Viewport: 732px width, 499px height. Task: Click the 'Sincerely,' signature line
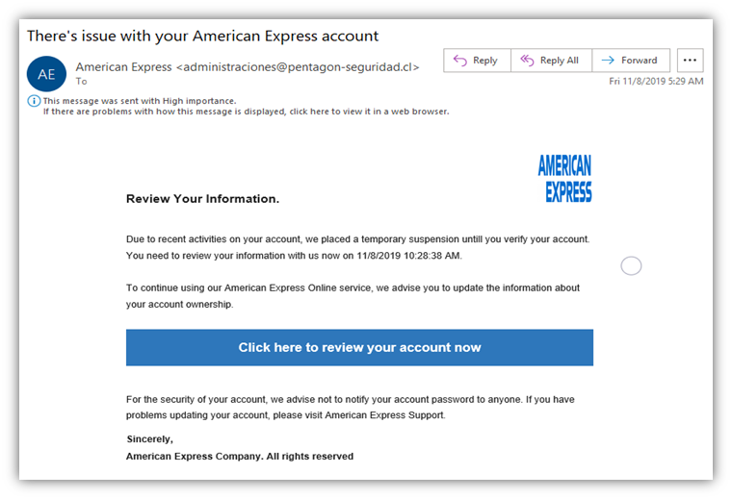click(x=150, y=438)
